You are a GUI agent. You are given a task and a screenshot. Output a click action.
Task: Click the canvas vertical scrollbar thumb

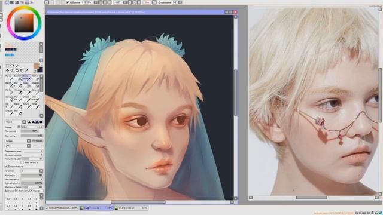(x=235, y=93)
